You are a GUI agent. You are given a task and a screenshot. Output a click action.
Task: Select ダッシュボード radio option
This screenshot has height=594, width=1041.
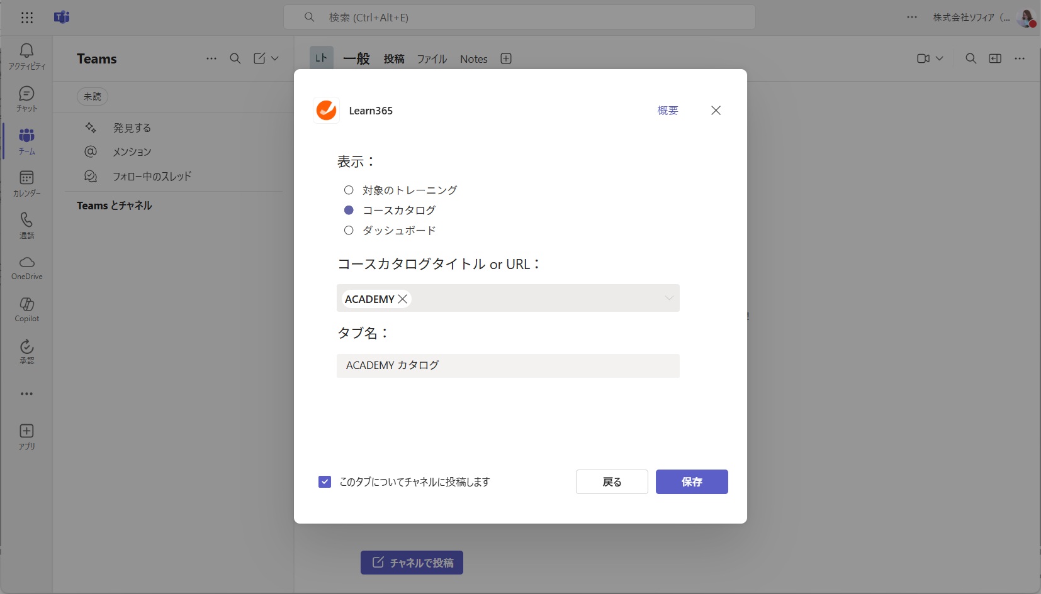point(349,230)
